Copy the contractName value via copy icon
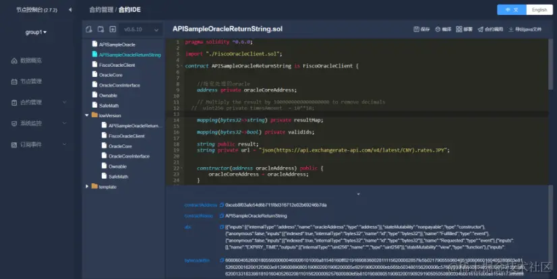This screenshot has width=557, height=279. click(x=222, y=216)
